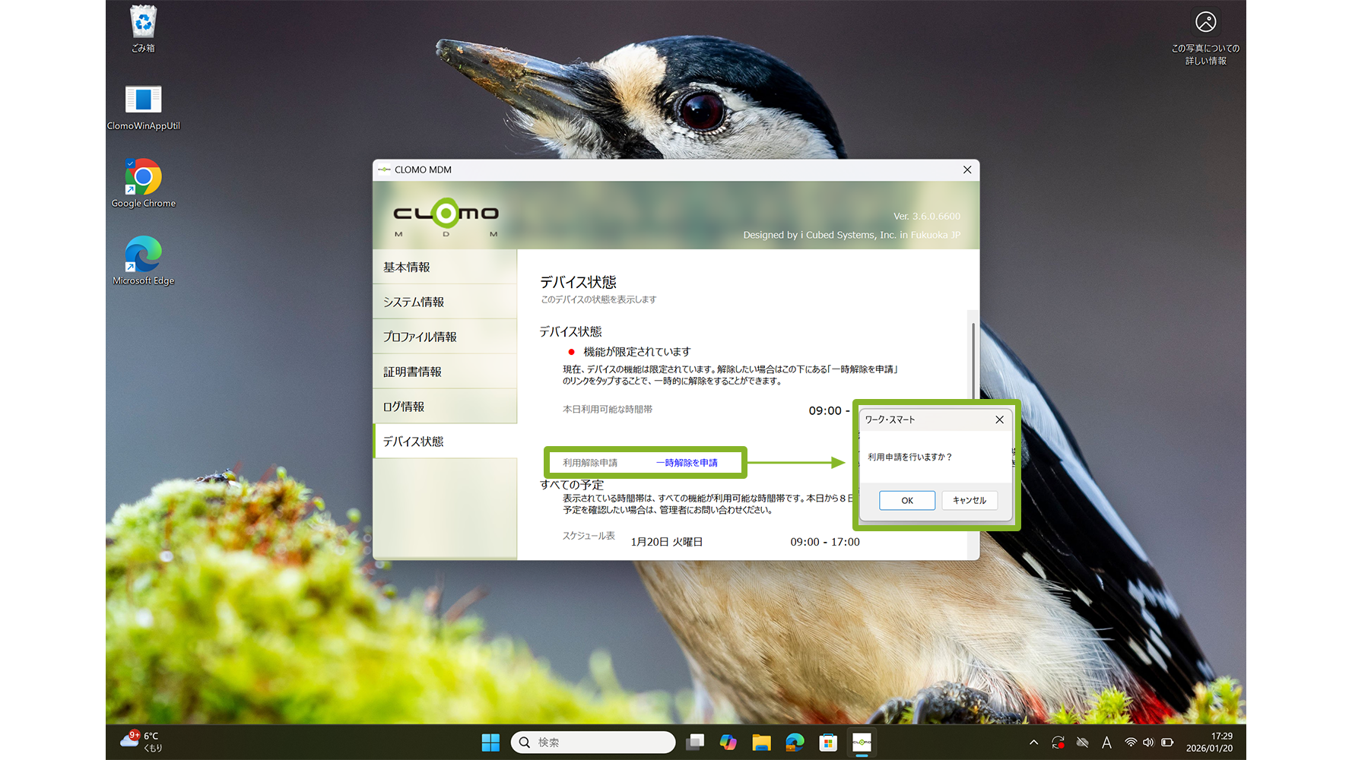Open the weather widget showing 6°C
The image size is (1352, 760).
click(142, 741)
